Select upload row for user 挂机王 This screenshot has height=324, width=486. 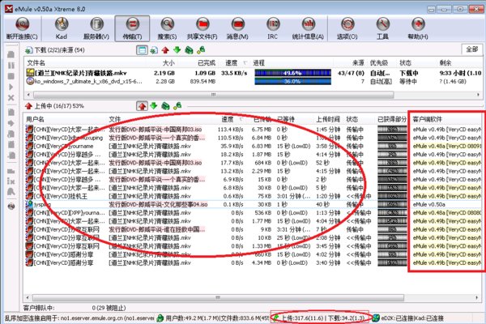click(254, 196)
